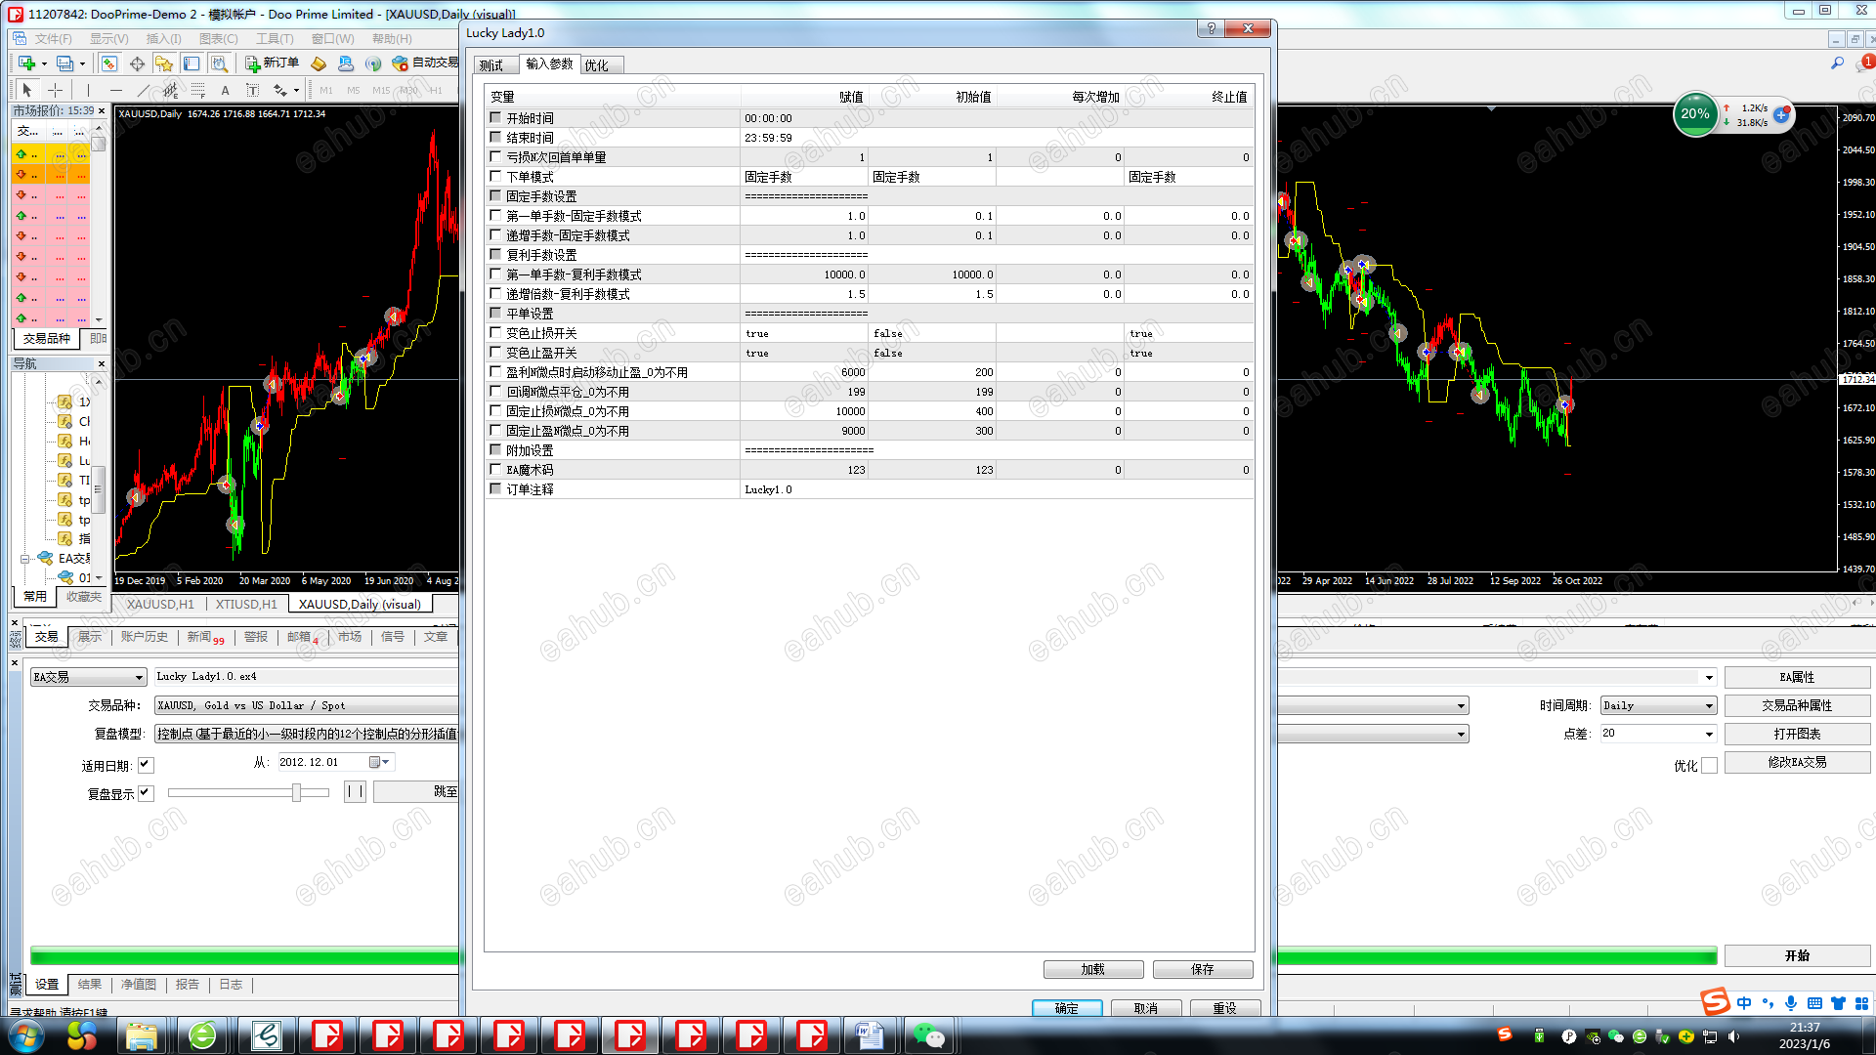
Task: Select the text label 'A' tool
Action: [225, 90]
